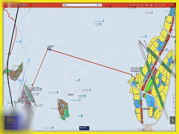Click the print icon in the top toolbar
This screenshot has width=179, height=134.
163,5
